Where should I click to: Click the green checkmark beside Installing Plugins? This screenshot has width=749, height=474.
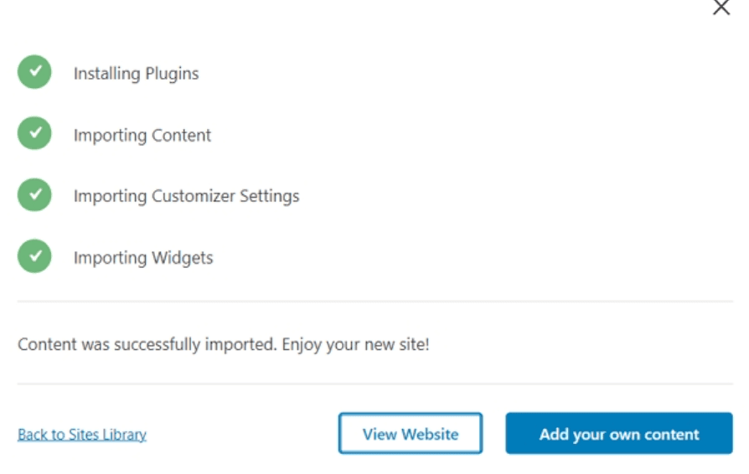tap(34, 72)
